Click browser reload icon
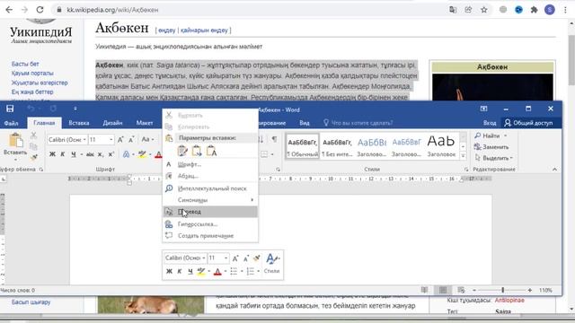This screenshot has height=323, width=575. coord(40,10)
